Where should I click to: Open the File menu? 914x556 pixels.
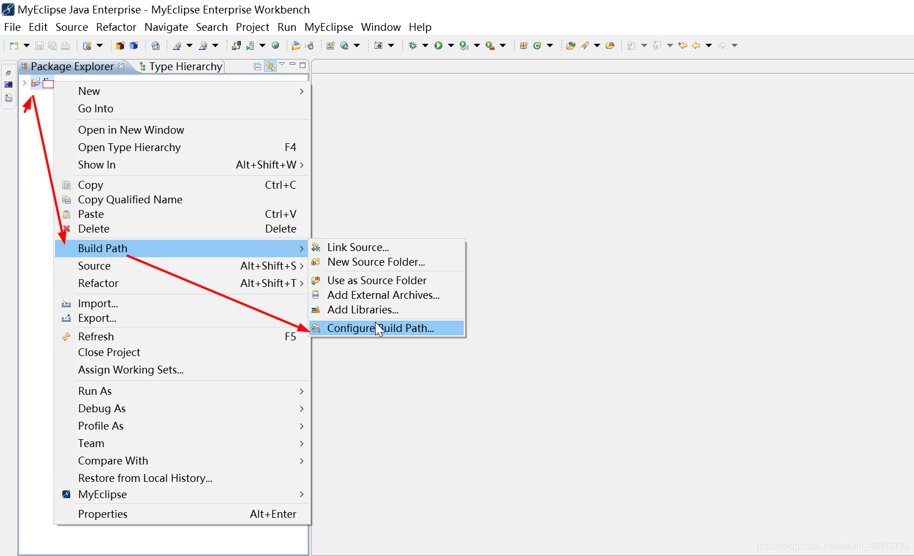(x=12, y=27)
